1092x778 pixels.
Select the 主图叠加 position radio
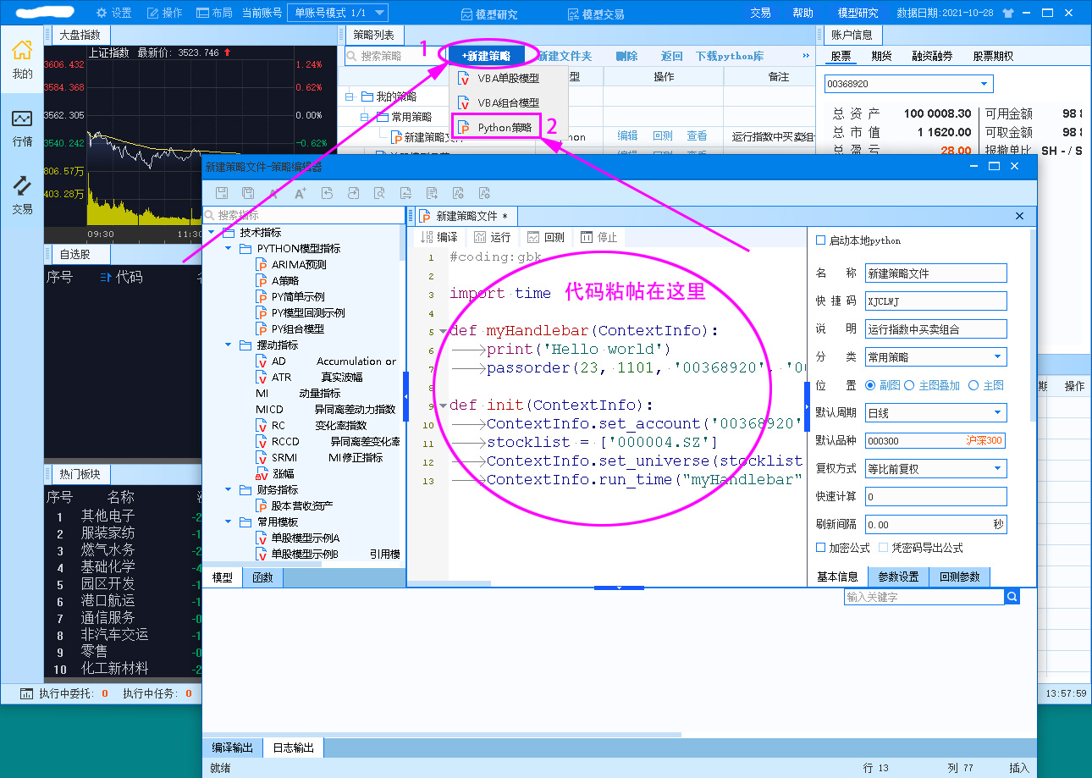pos(909,385)
